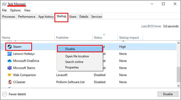The height and width of the screenshot is (100, 181).
Task: Sort by the Startup impact column header
Action: pos(129,38)
